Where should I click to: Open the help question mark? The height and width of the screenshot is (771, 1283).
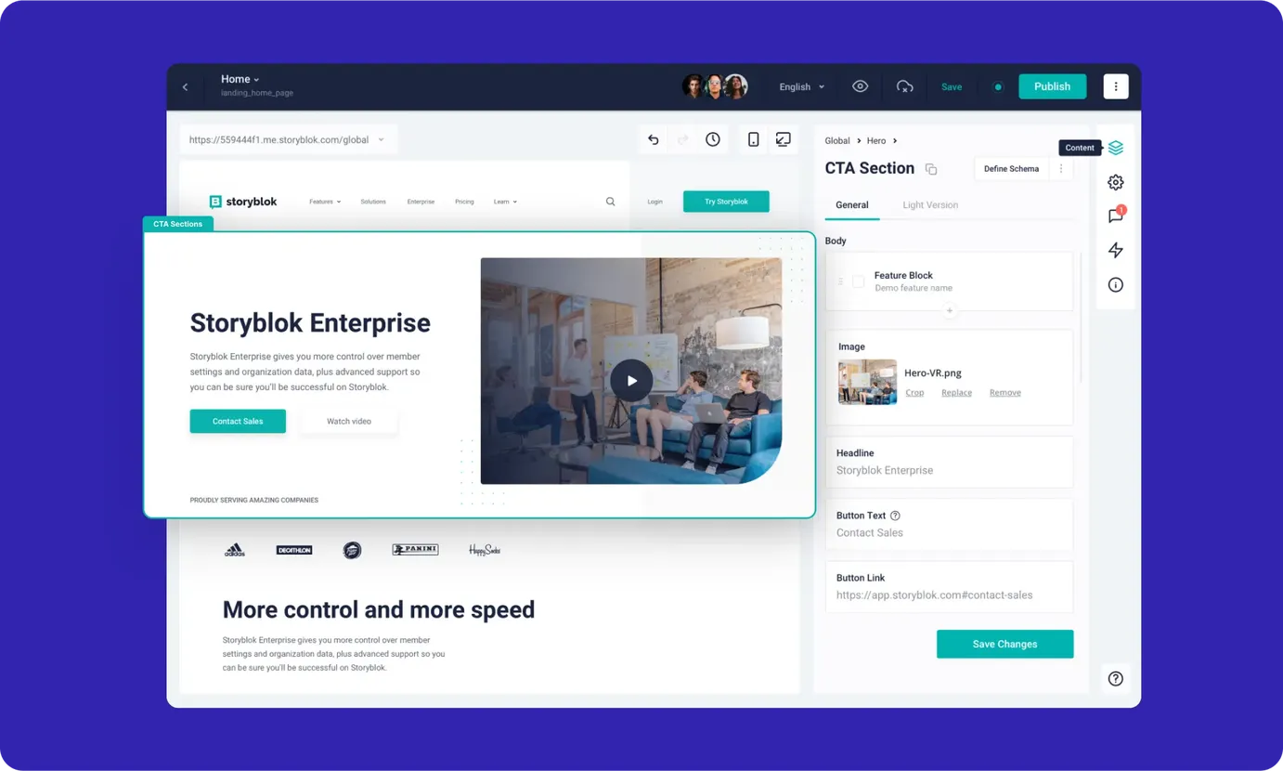[x=1116, y=679]
